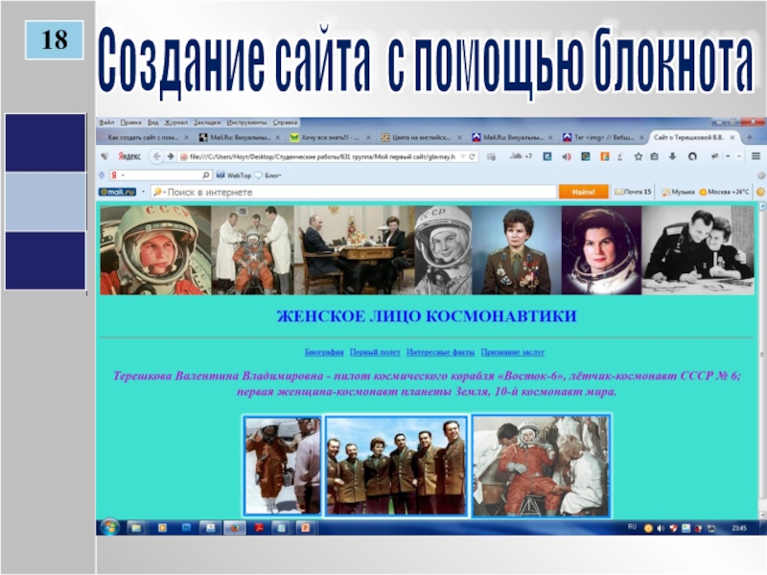Open the Журнал menu
This screenshot has height=575, width=767.
point(175,123)
